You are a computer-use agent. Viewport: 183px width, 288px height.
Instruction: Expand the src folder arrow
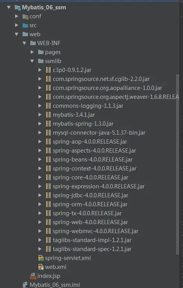[16, 25]
